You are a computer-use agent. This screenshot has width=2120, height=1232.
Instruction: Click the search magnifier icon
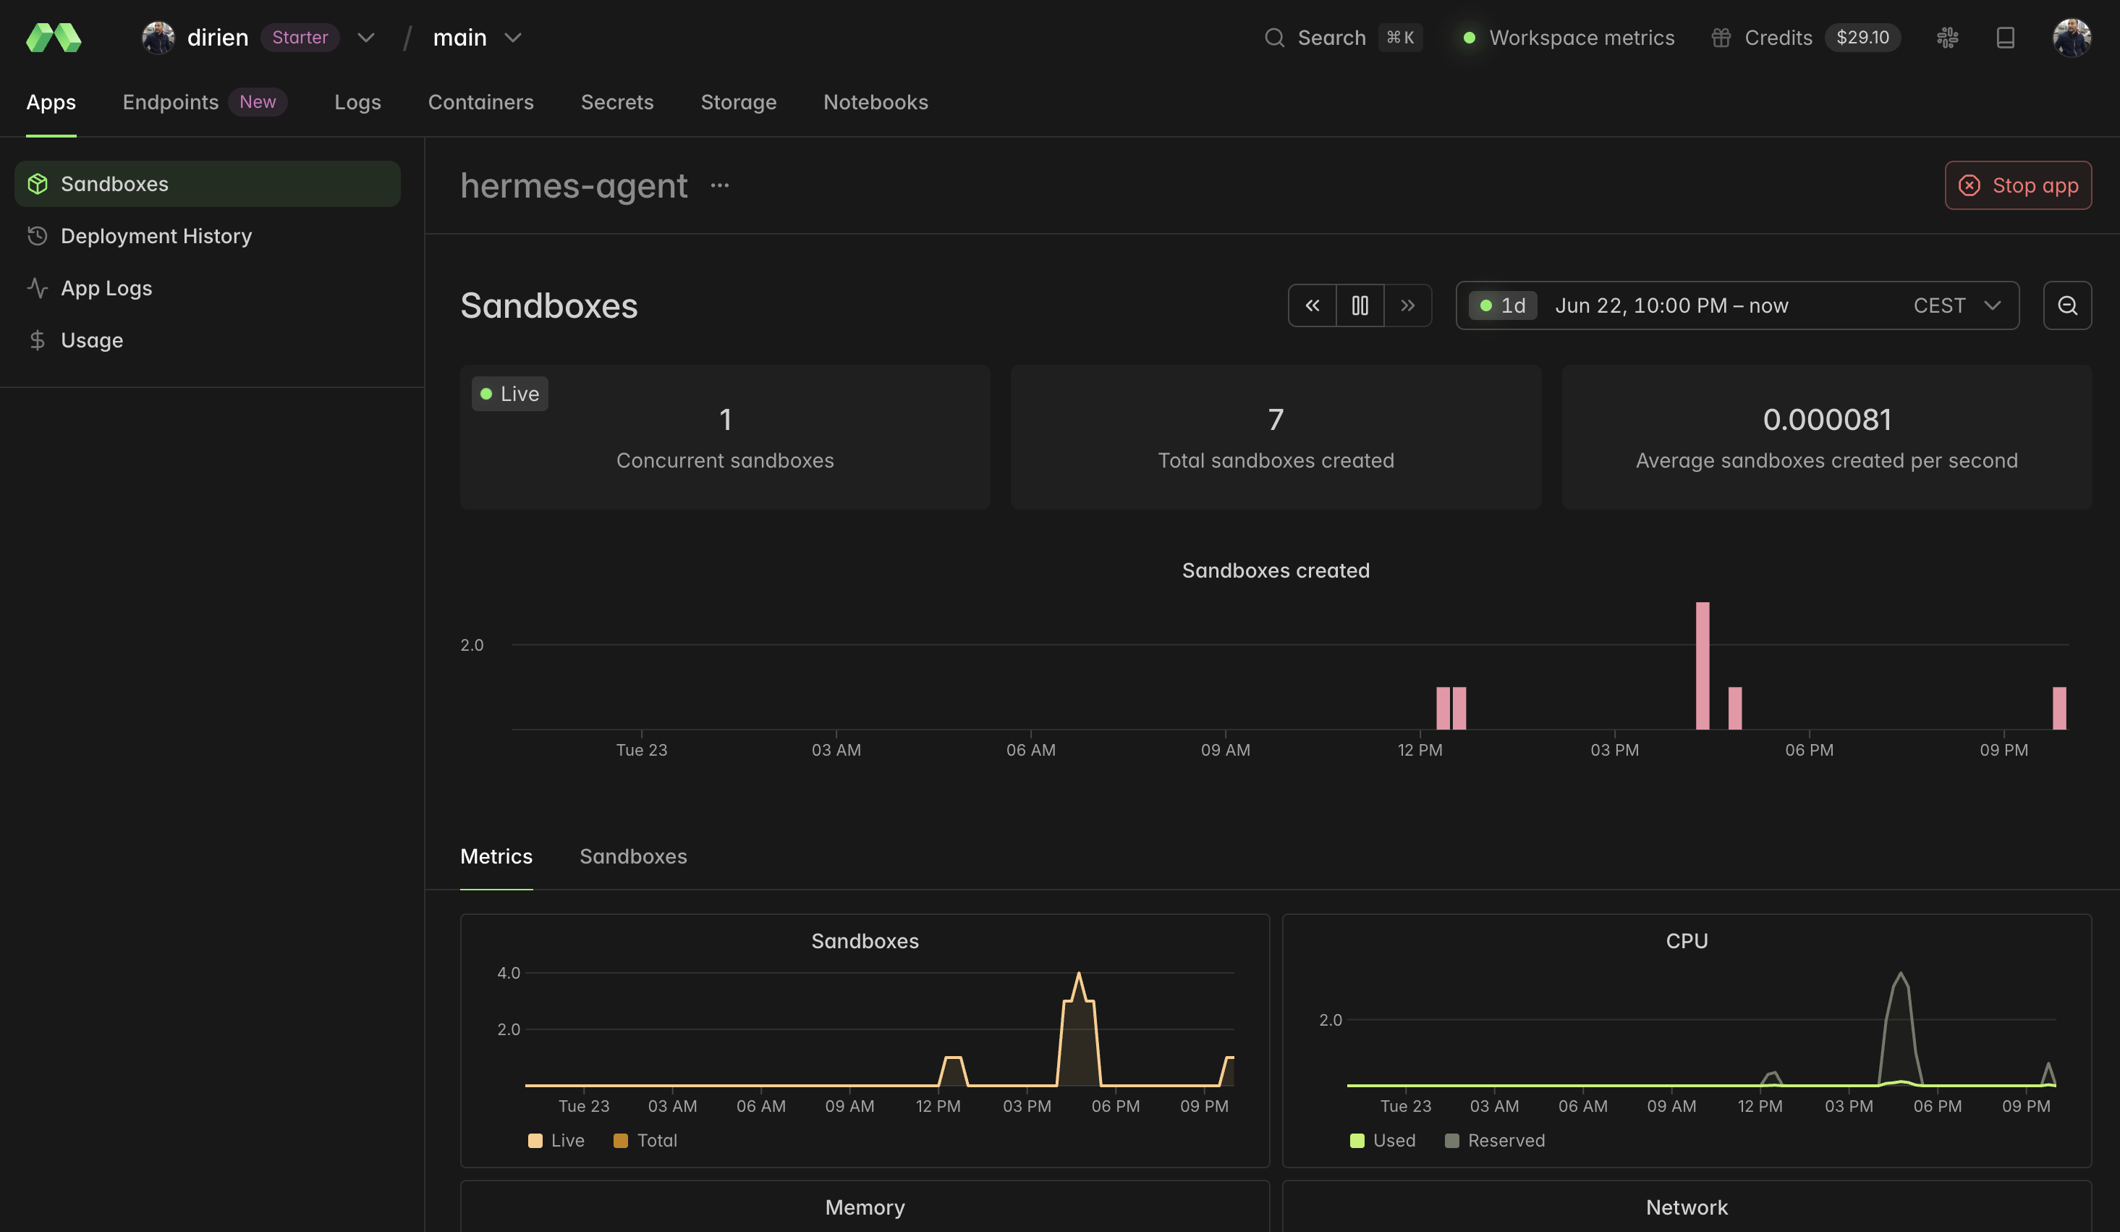point(1274,38)
